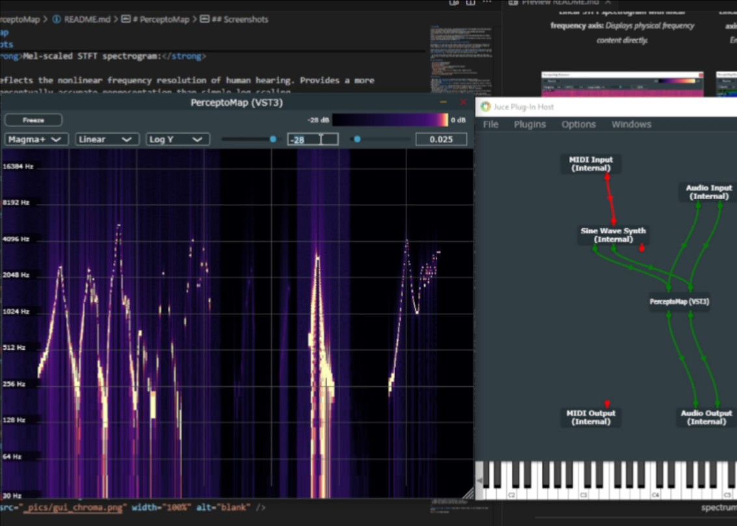Toggle the Freeze button in PerceptoMap
The width and height of the screenshot is (737, 526).
33,120
